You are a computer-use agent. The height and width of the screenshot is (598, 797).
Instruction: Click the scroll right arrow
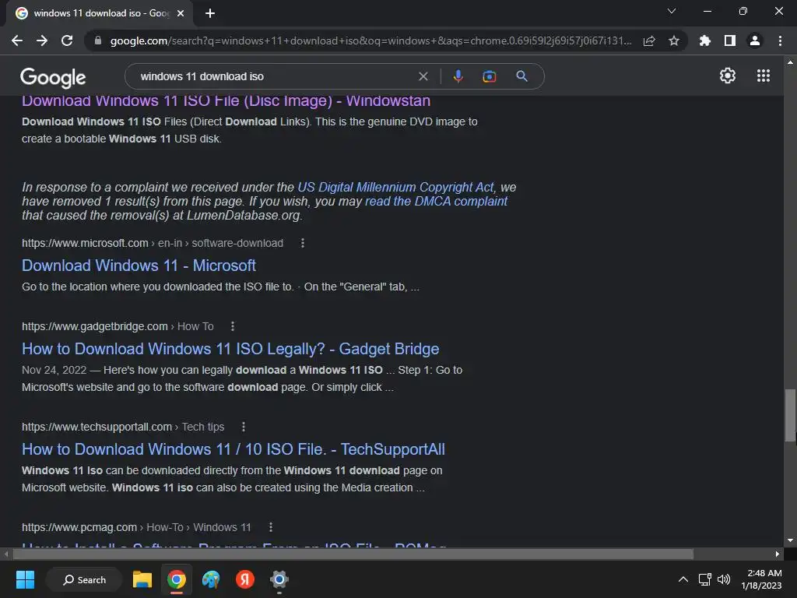tap(778, 554)
